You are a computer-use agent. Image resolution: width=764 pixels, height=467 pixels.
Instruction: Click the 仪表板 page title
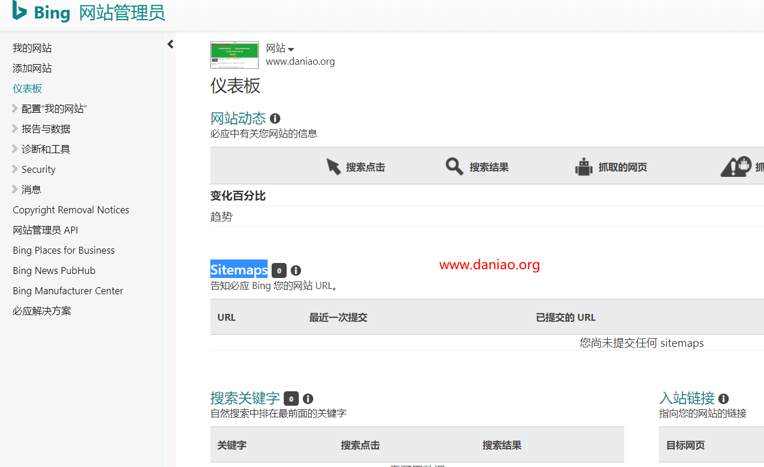235,86
